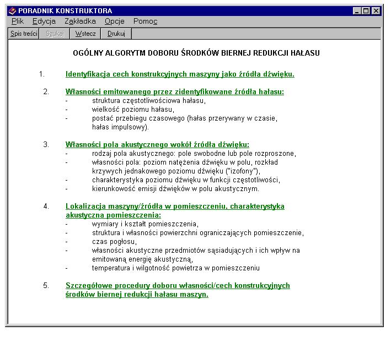
Task: Click the Poradnik Konstruktora title bar icon
Action: (12, 10)
